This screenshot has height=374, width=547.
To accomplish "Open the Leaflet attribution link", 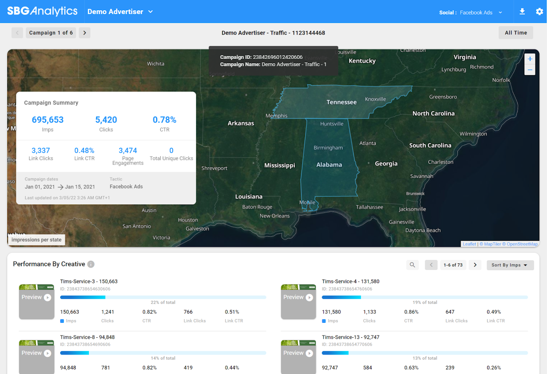I will point(469,244).
